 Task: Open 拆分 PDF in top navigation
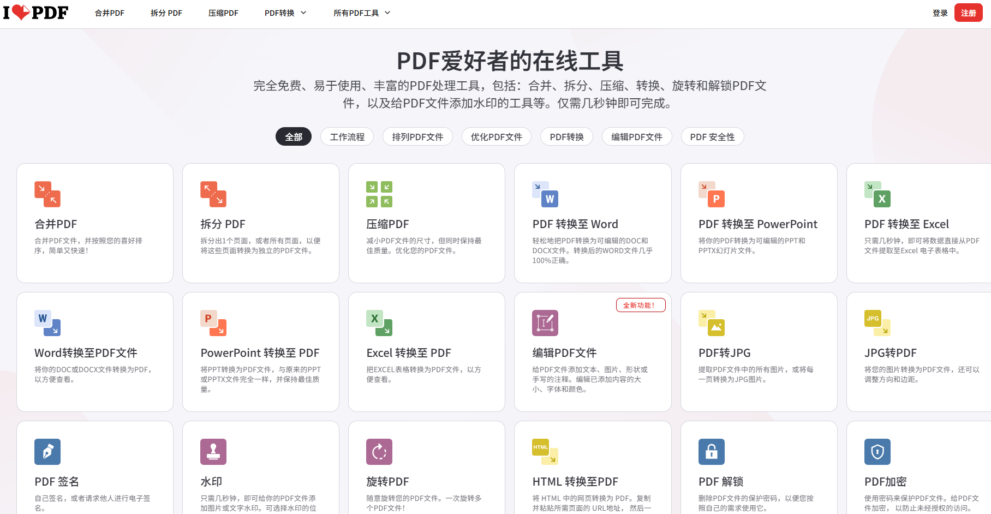pos(166,13)
